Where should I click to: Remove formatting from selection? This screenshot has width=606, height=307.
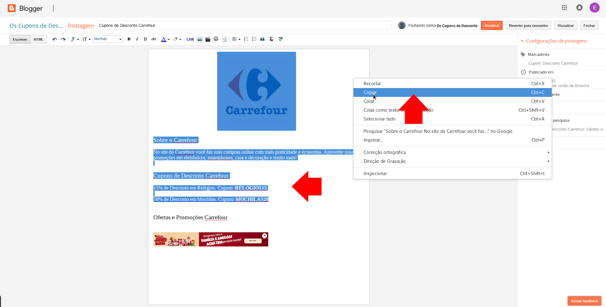pyautogui.click(x=271, y=39)
